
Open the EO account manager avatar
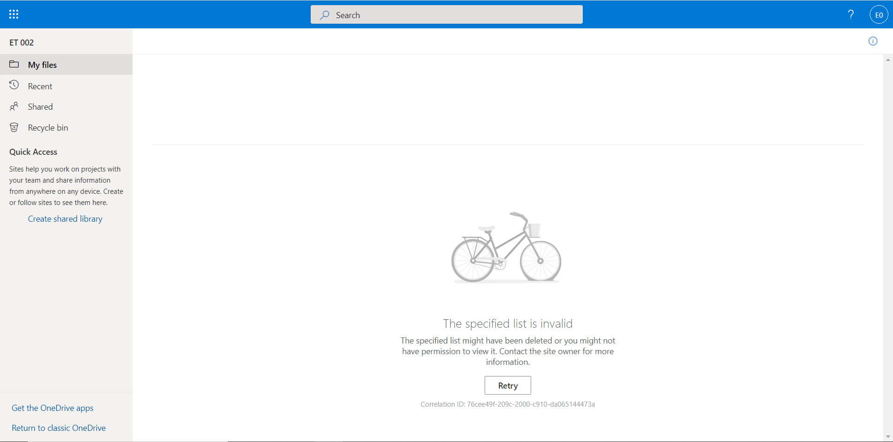879,15
